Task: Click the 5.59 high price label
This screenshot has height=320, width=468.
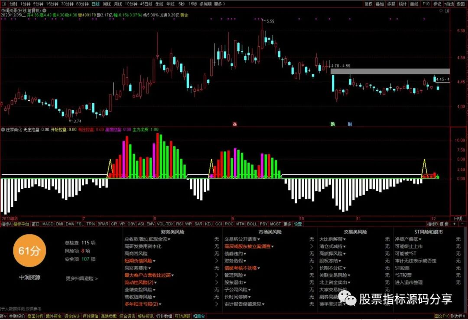Action: (270, 21)
